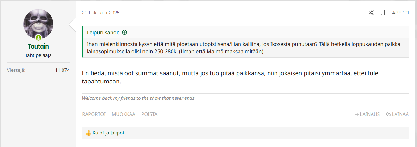The width and height of the screenshot is (417, 147).
Task: Click the message count 11 074
Action: coord(62,70)
